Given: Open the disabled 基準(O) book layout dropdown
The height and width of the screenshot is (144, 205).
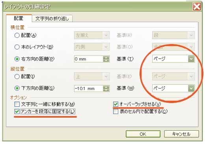Looking at the screenshot, I should tap(173, 47).
